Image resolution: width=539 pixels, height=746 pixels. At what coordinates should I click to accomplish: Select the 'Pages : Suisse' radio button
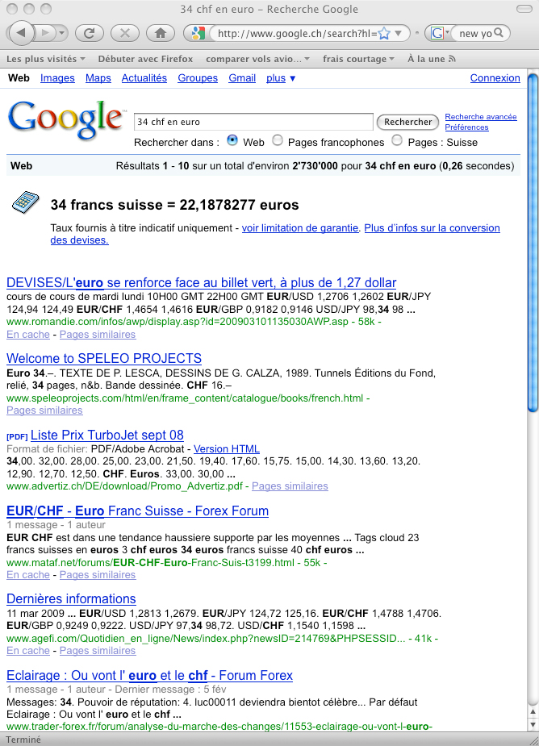[x=397, y=140]
